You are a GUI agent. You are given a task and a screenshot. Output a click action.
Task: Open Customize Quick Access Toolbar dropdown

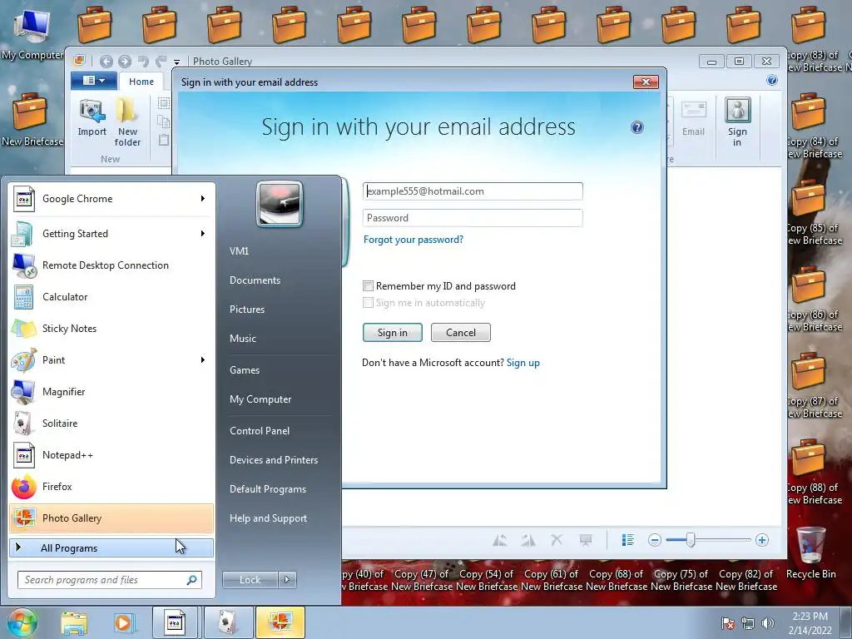click(x=176, y=62)
